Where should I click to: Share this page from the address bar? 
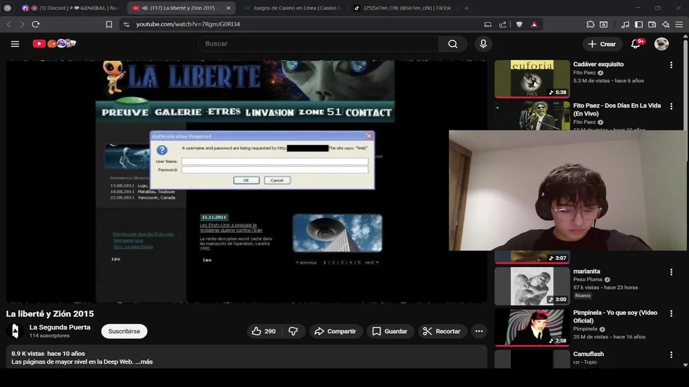point(503,24)
